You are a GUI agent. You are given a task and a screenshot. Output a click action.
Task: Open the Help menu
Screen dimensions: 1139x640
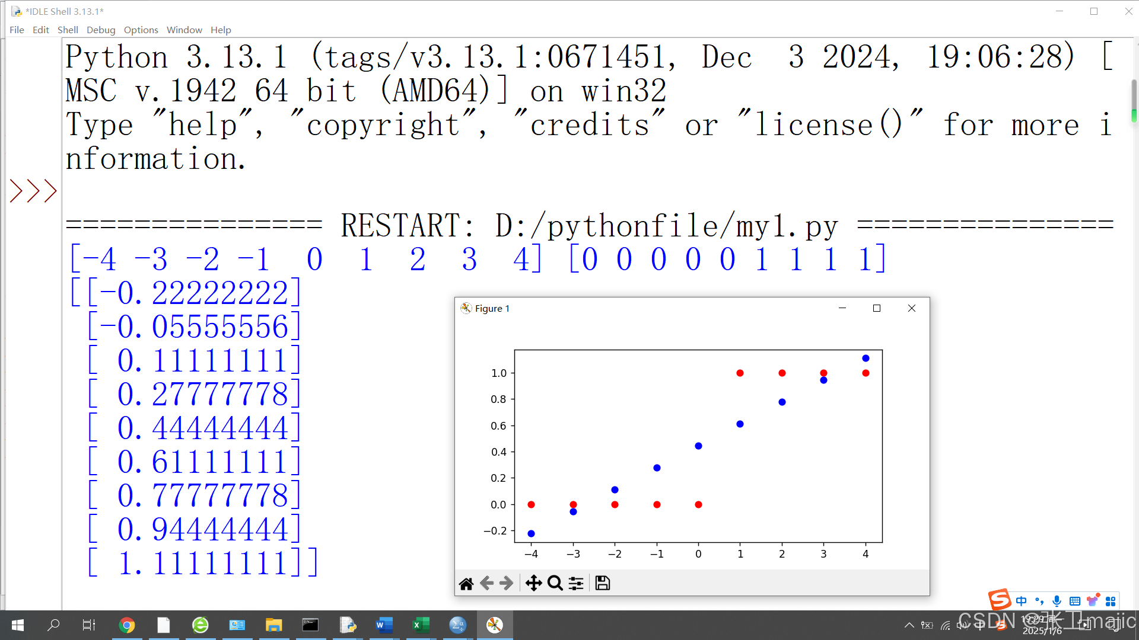click(221, 30)
